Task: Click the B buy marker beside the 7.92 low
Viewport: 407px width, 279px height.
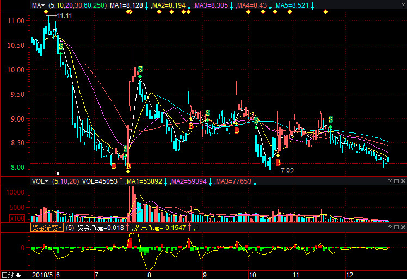Action: [278, 162]
